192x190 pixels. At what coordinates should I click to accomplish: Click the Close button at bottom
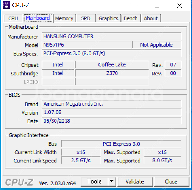(171, 181)
